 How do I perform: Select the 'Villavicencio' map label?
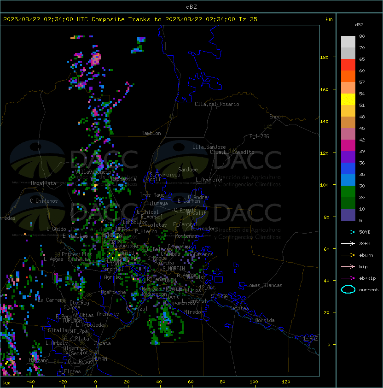pos(93,172)
